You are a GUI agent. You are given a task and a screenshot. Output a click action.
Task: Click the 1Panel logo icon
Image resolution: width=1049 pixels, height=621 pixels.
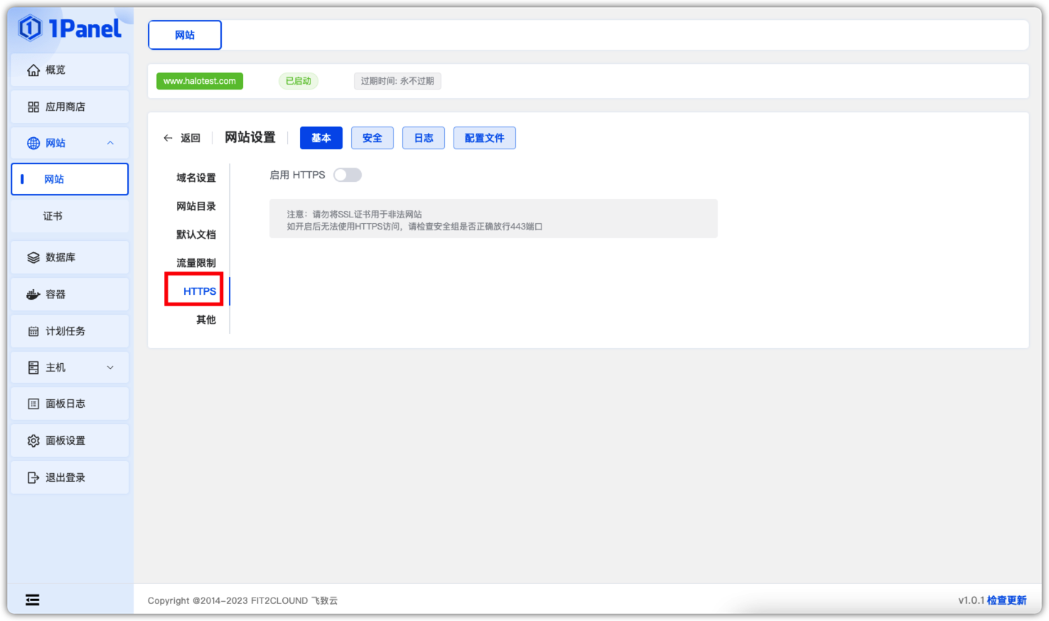pos(30,28)
